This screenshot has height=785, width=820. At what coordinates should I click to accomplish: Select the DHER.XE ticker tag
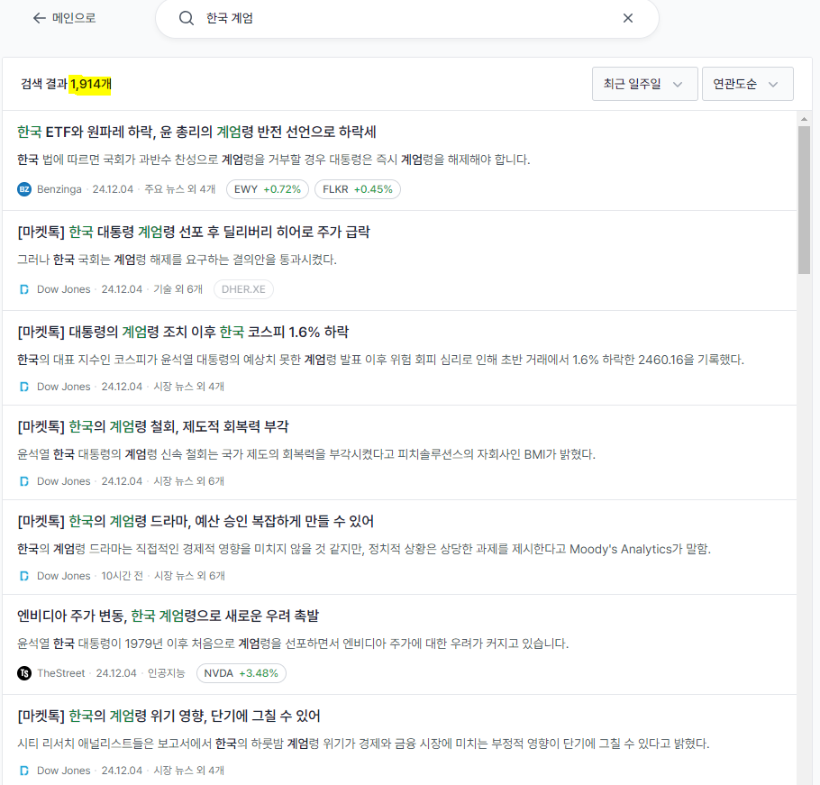(243, 289)
